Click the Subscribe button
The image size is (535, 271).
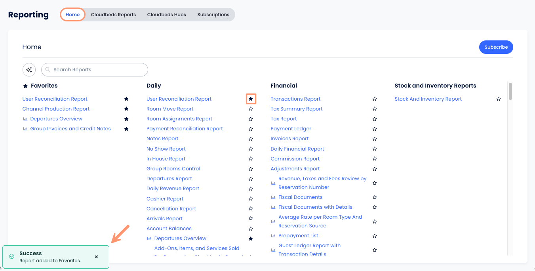(x=496, y=47)
